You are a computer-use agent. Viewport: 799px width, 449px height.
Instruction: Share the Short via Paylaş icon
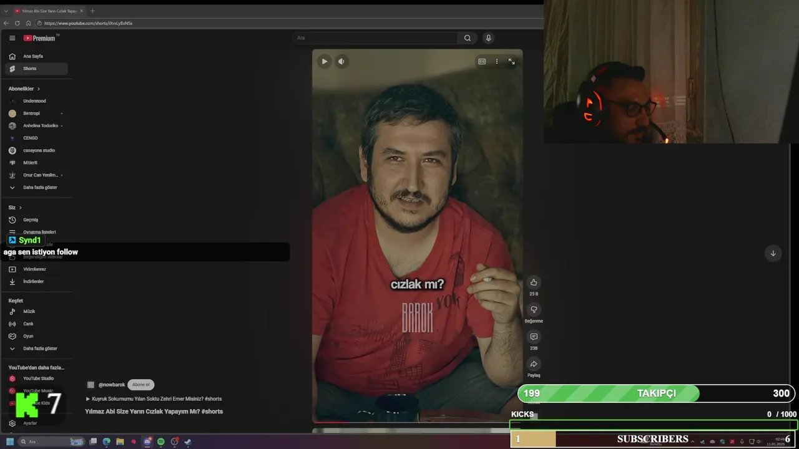click(x=534, y=364)
